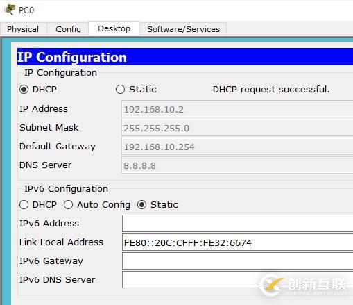Choose the IPv4 Static radio option
Viewport: 353px width, 305px height.
[120, 90]
